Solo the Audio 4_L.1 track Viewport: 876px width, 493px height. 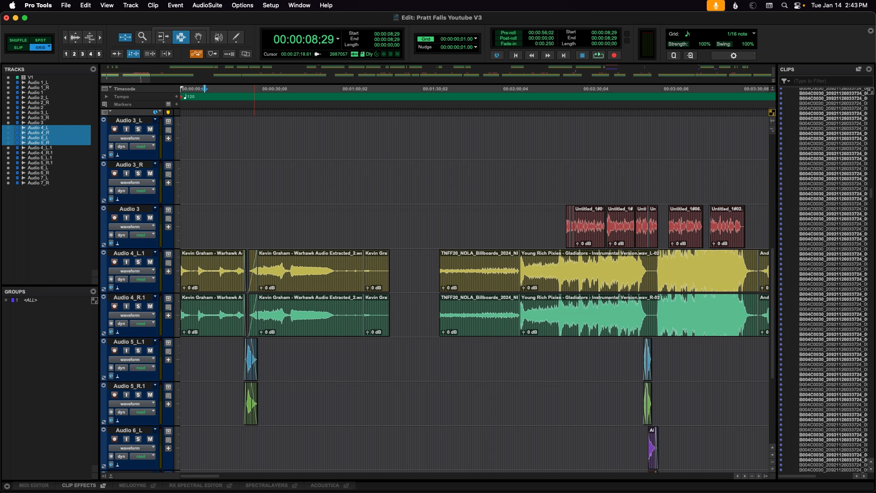[138, 262]
